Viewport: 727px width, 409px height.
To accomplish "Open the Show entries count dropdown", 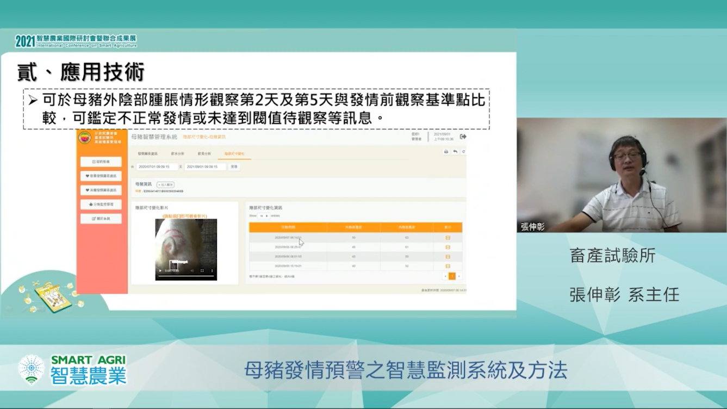I will (x=263, y=216).
